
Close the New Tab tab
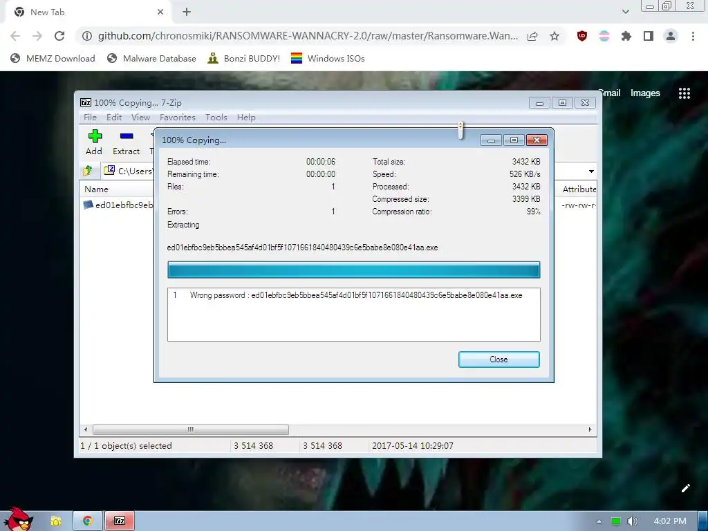pyautogui.click(x=160, y=12)
